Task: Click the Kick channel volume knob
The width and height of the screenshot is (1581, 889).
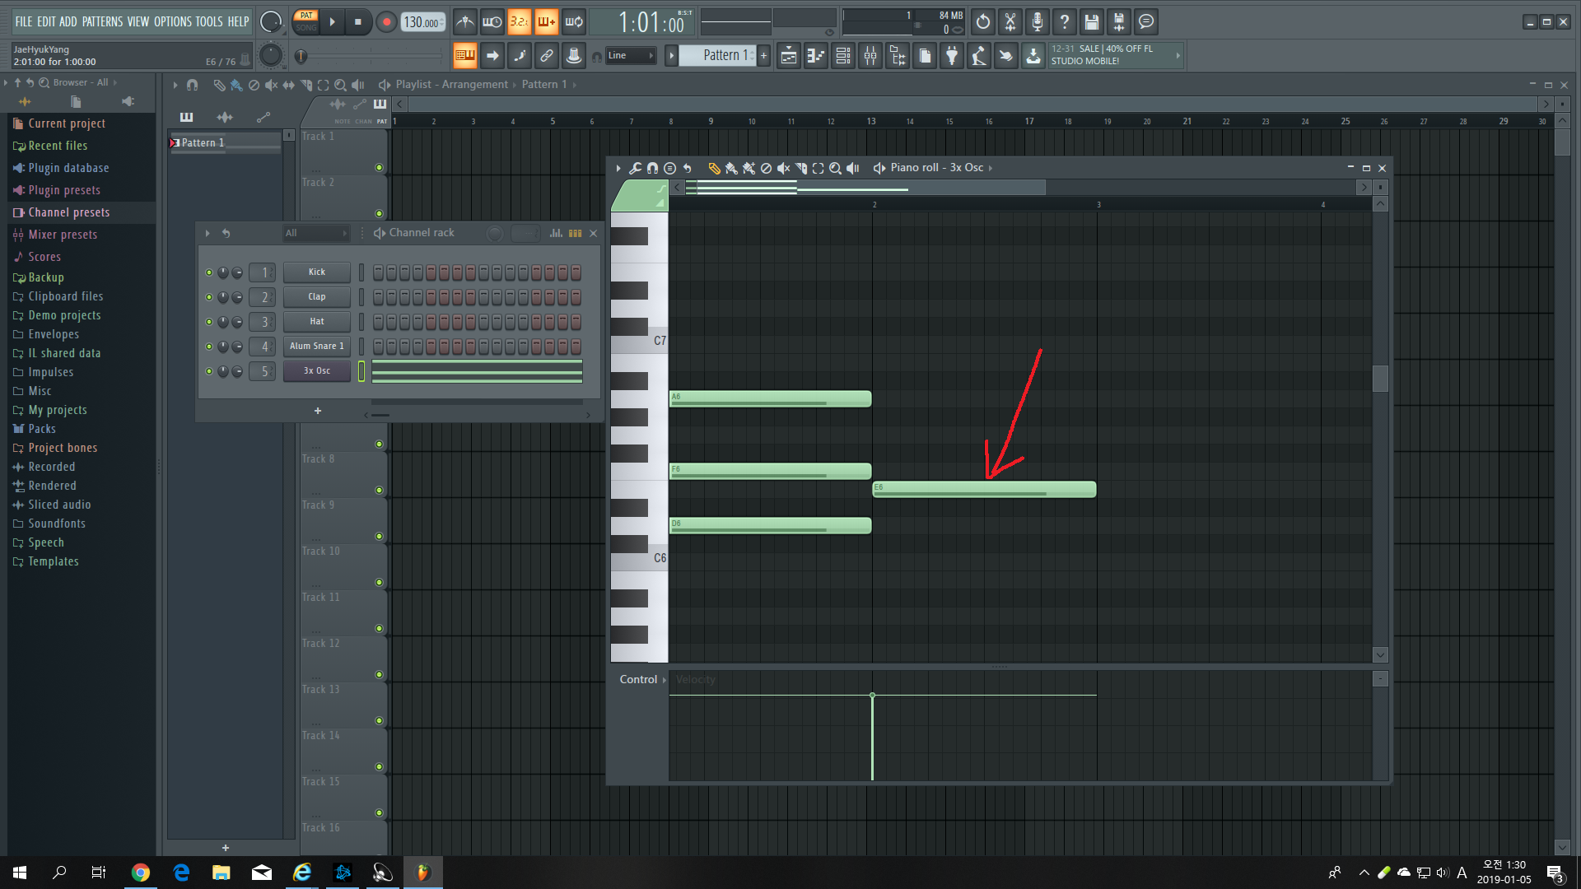Action: tap(237, 272)
